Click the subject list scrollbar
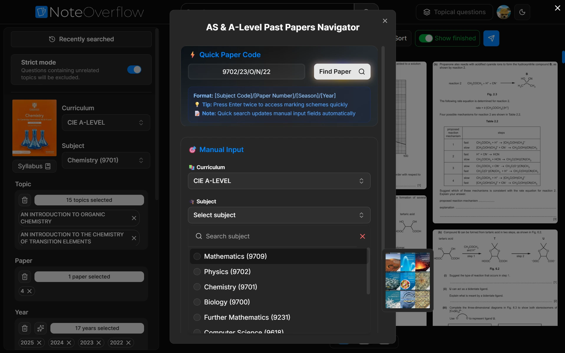Image resolution: width=565 pixels, height=353 pixels. pos(368,271)
